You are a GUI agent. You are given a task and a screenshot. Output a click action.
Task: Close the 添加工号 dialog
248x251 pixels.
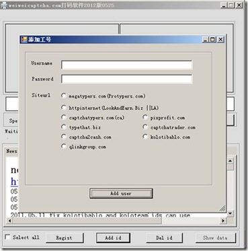(220, 40)
